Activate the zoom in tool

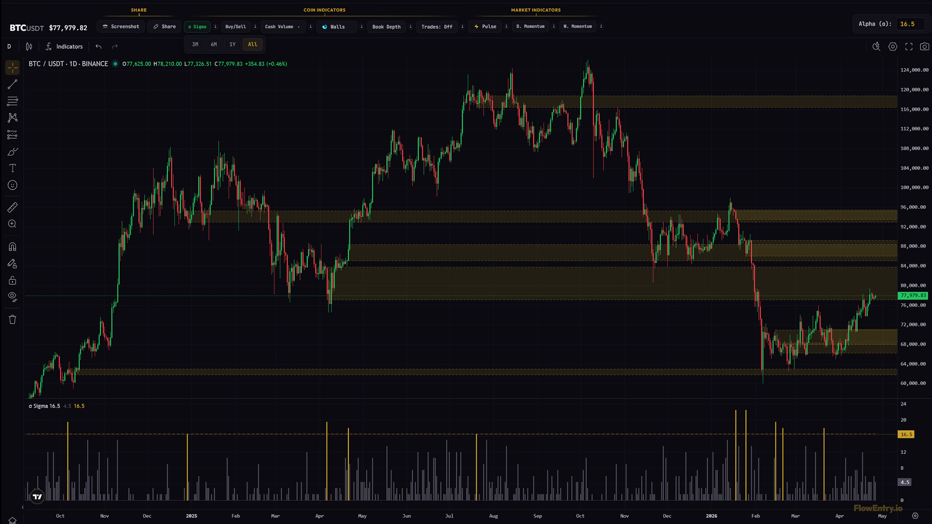[x=12, y=224]
